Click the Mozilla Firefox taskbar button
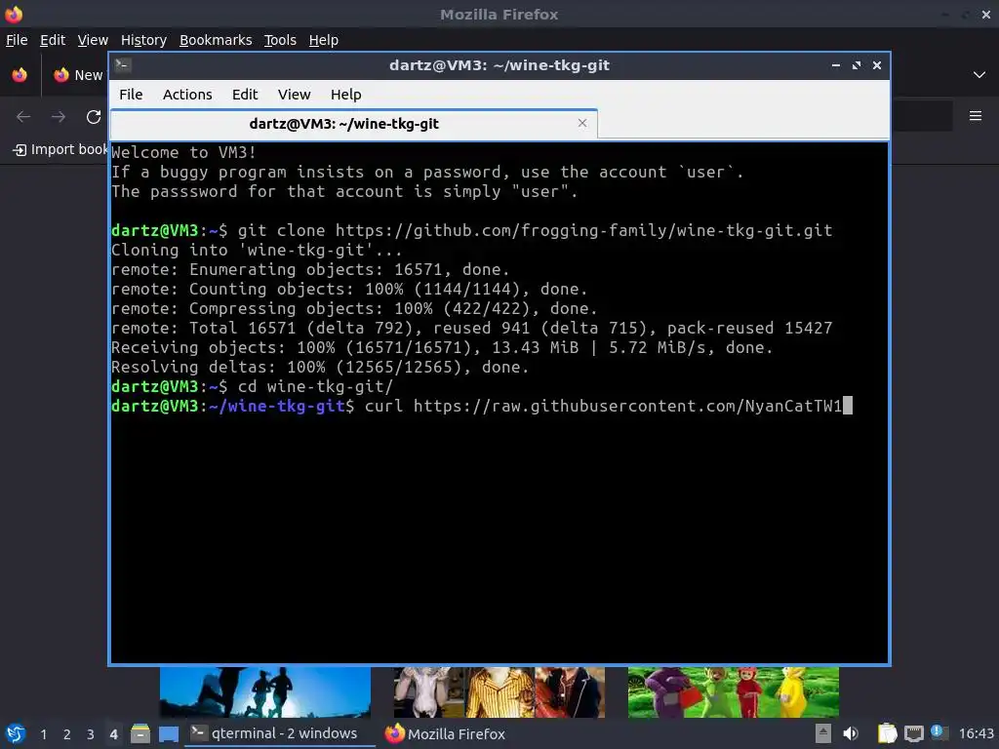This screenshot has height=749, width=999. [445, 733]
